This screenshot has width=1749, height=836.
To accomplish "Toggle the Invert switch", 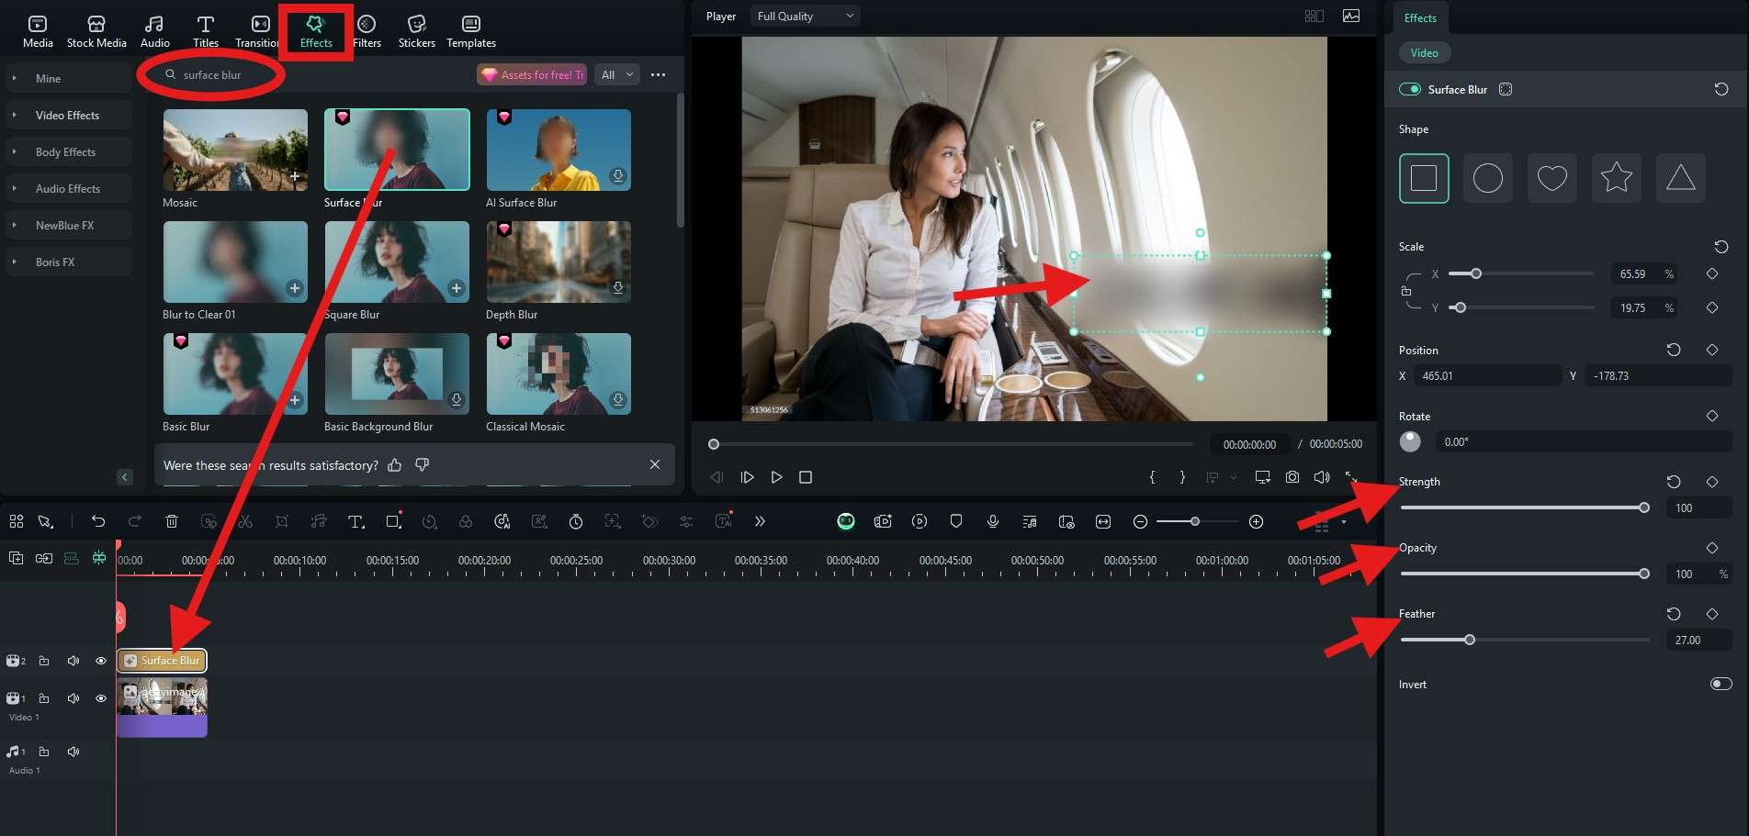I will (1721, 684).
